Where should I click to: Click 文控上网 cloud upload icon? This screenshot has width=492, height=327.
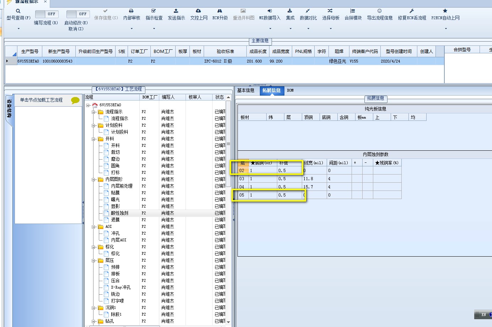pyautogui.click(x=198, y=11)
